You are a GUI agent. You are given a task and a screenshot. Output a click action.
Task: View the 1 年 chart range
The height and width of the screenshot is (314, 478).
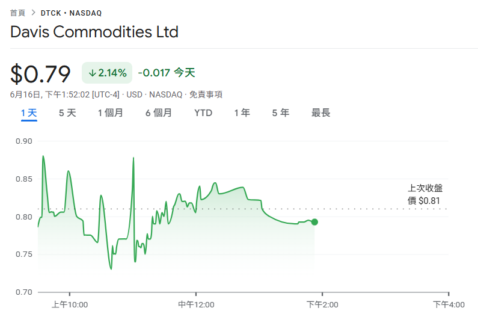point(242,112)
